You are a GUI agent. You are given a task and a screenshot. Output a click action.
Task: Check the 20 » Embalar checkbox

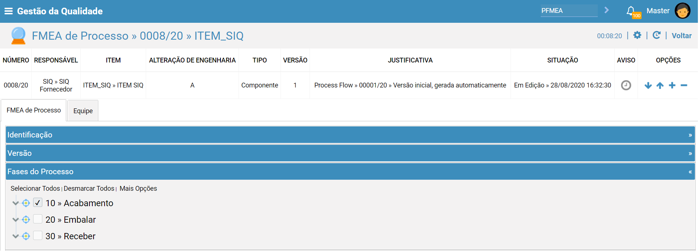38,219
